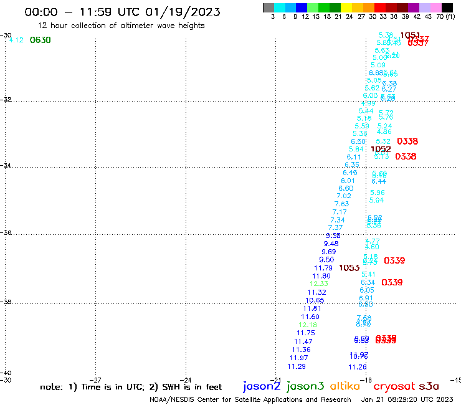The height and width of the screenshot is (405, 461).
Task: Click the 4.12 wave height value
Action: (x=16, y=40)
